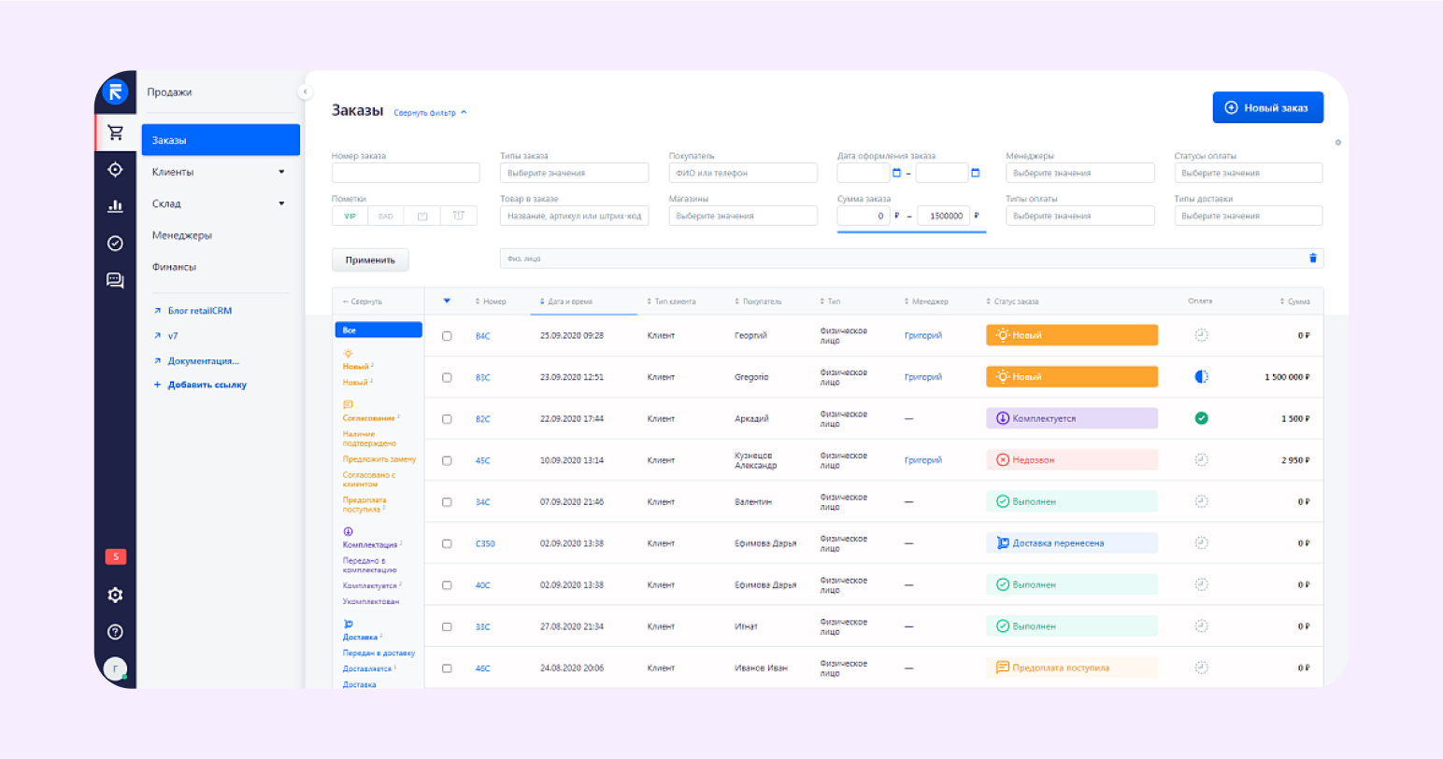This screenshot has width=1443, height=759.
Task: Check the box for order 84C
Action: coord(447,336)
